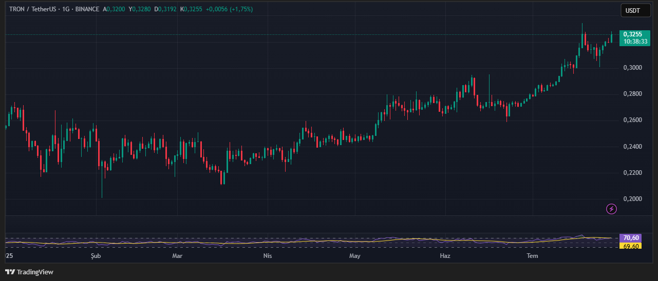
Task: Open the TradingView logo link
Action: [x=29, y=272]
